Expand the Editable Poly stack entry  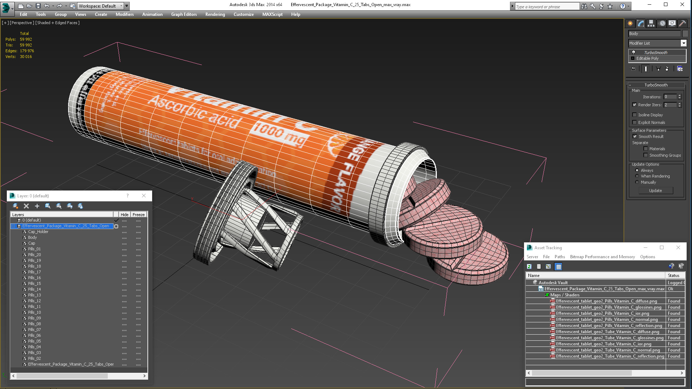click(x=633, y=58)
